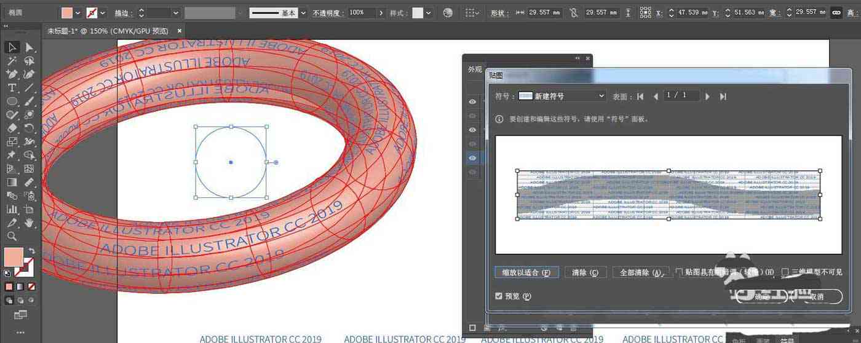
Task: Select the Column Graph tool
Action: pos(12,210)
